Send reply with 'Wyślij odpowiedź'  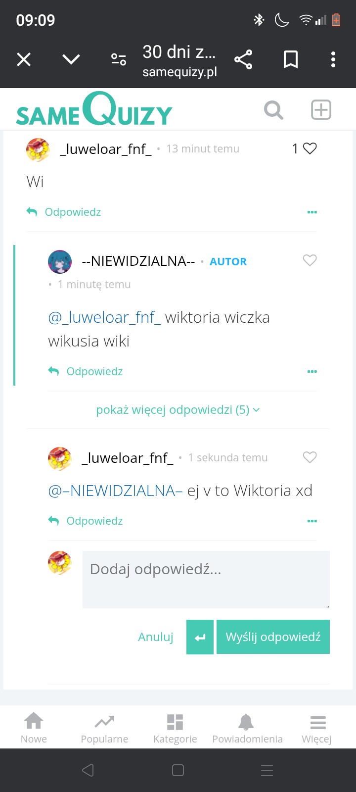pos(273,637)
